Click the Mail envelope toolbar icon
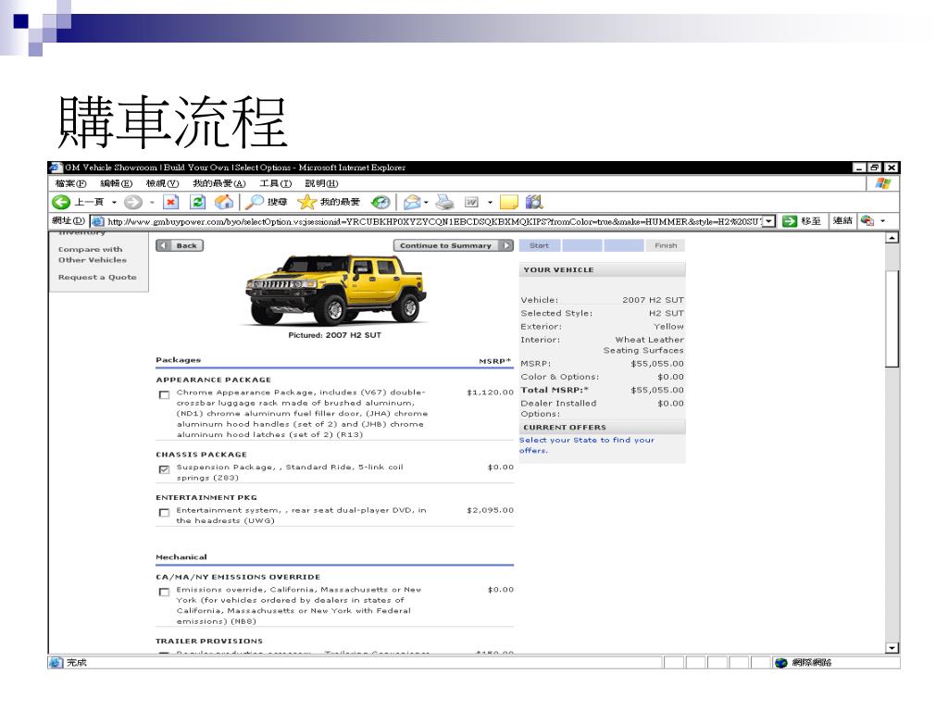The height and width of the screenshot is (711, 948). tap(412, 203)
